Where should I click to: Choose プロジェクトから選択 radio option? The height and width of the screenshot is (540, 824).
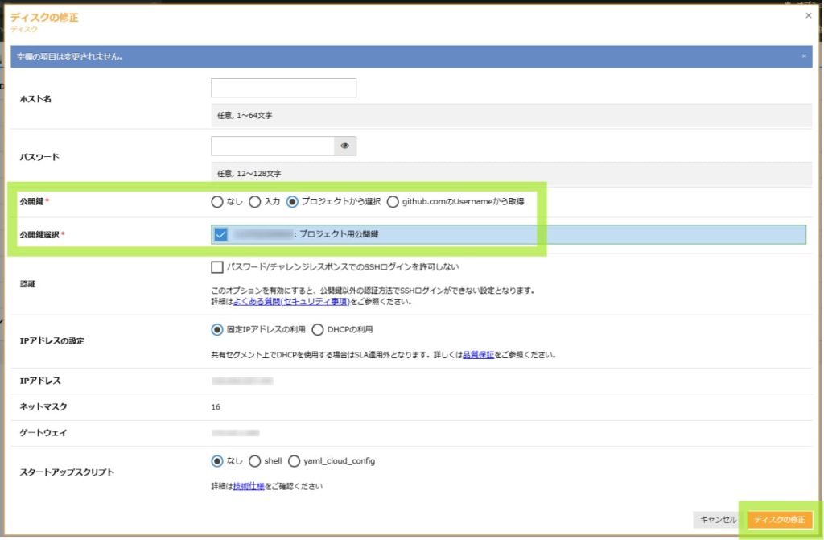293,202
